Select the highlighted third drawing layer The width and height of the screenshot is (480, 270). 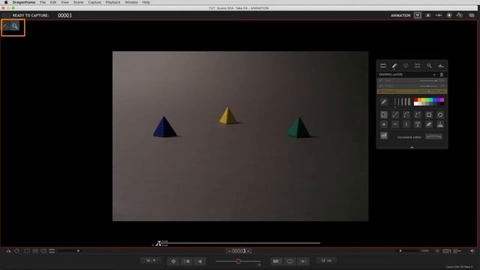pos(412,91)
